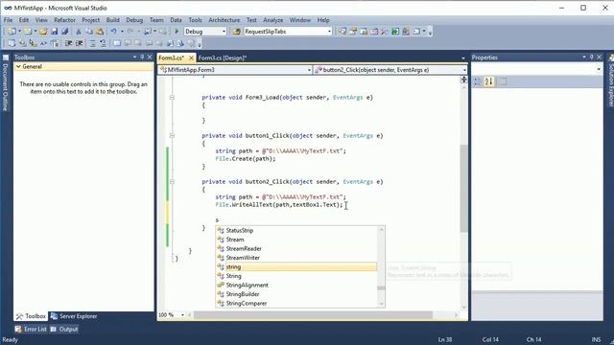Click the Find in Files icon
This screenshot has width=614, height=345.
(x=237, y=32)
